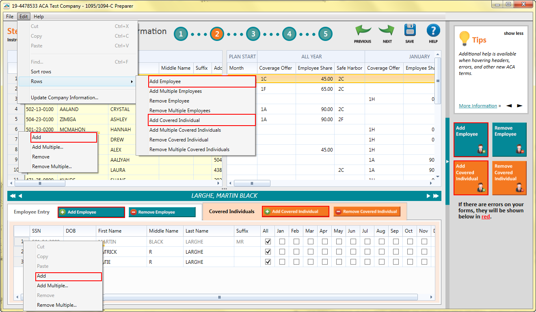Skip to last employee with double arrow

tap(436, 196)
